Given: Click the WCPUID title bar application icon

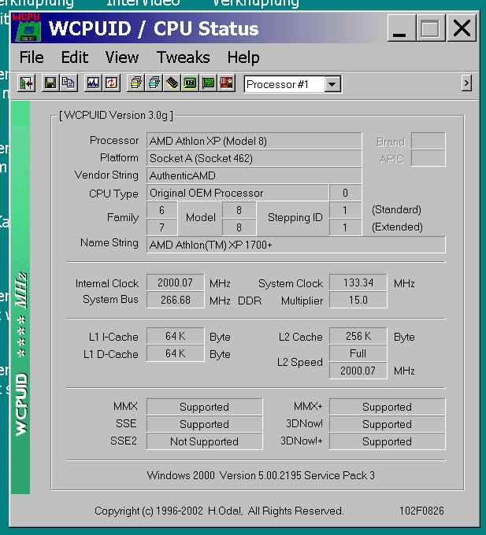Looking at the screenshot, I should [x=27, y=28].
